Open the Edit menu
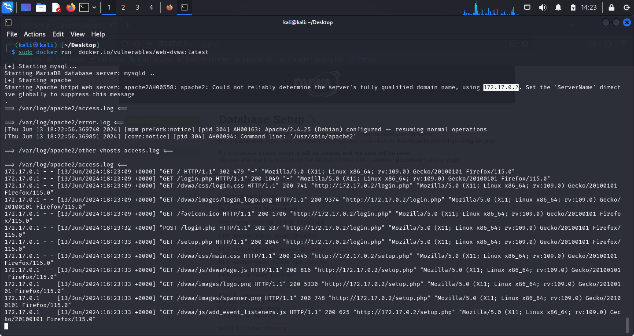Screen dimensions: 634x336 tap(58, 34)
